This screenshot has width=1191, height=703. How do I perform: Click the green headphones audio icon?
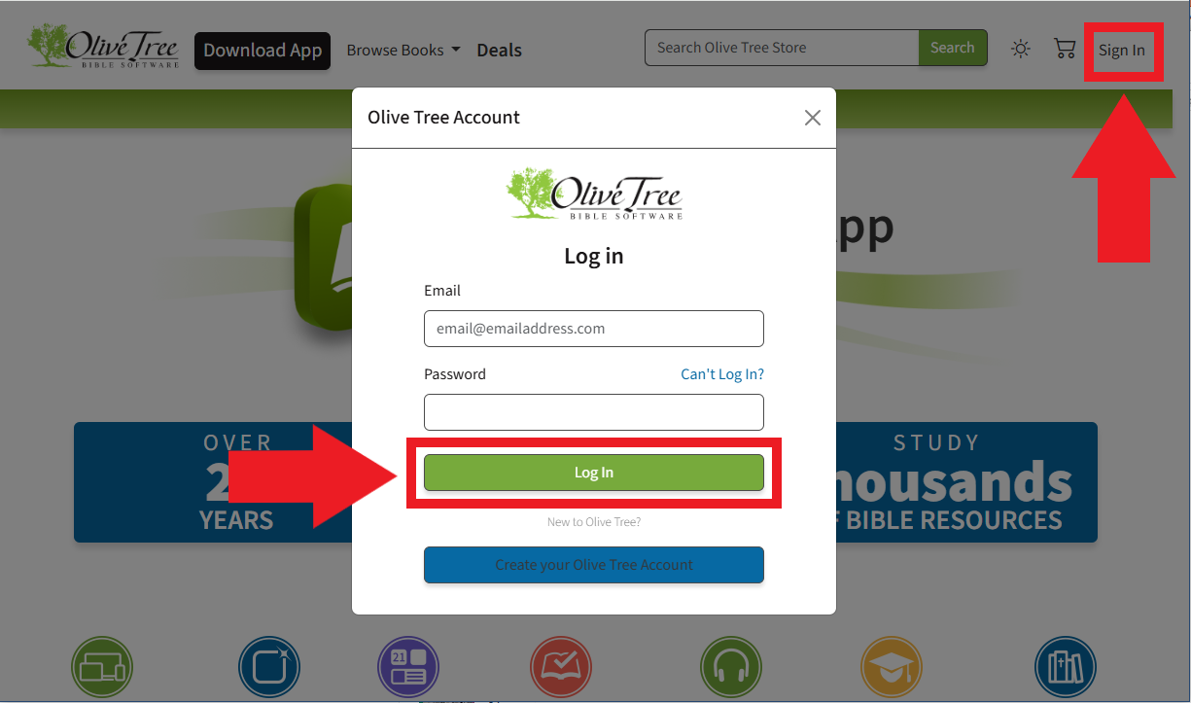coord(730,668)
